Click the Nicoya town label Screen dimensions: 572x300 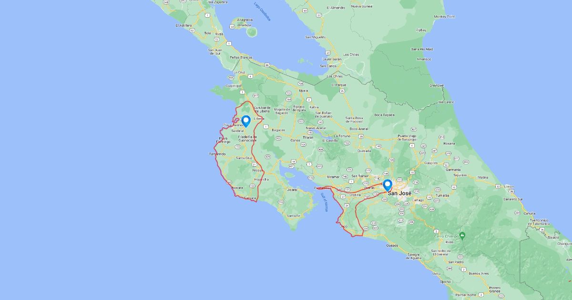click(258, 170)
